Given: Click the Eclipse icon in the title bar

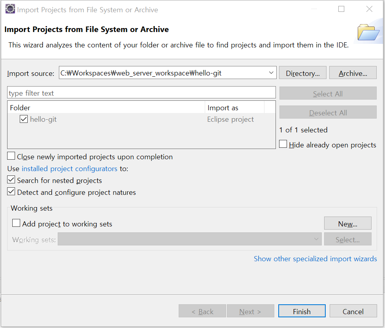Looking at the screenshot, I should tap(10, 9).
